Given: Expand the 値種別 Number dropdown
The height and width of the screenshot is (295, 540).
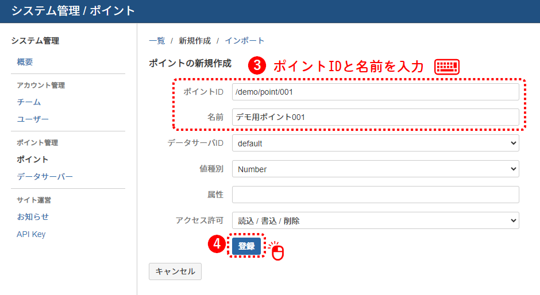Looking at the screenshot, I should click(x=375, y=169).
